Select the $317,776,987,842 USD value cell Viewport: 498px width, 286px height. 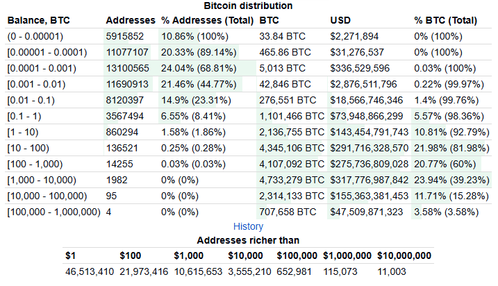pyautogui.click(x=369, y=180)
